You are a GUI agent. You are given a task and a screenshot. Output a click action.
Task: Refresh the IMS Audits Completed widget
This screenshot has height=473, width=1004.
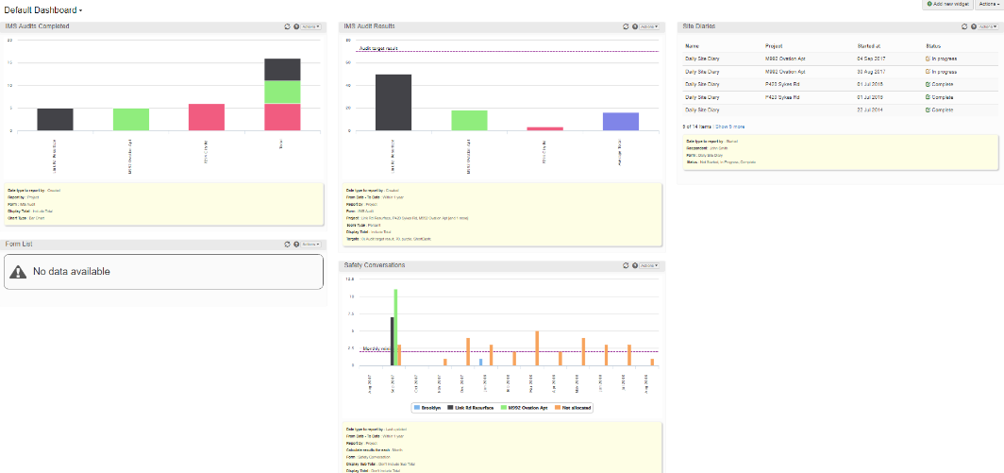(x=286, y=26)
